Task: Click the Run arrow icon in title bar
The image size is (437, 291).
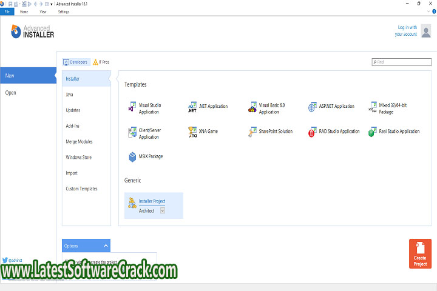Action: [x=29, y=4]
